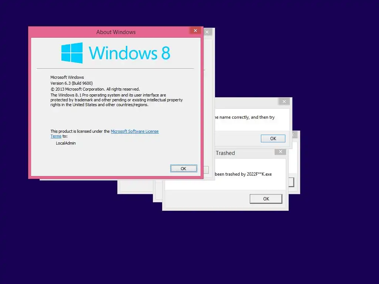The height and width of the screenshot is (284, 379).
Task: Close the Trashed dialog window
Action: pyautogui.click(x=281, y=152)
